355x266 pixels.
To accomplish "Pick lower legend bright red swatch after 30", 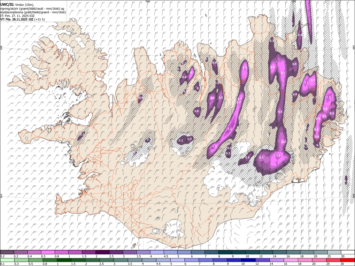I will tap(348, 260).
